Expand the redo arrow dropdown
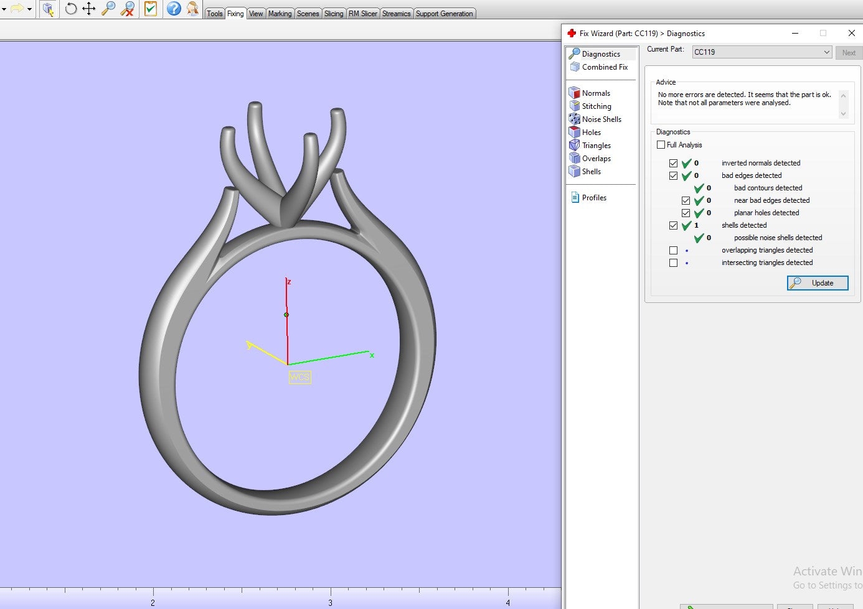 point(29,9)
